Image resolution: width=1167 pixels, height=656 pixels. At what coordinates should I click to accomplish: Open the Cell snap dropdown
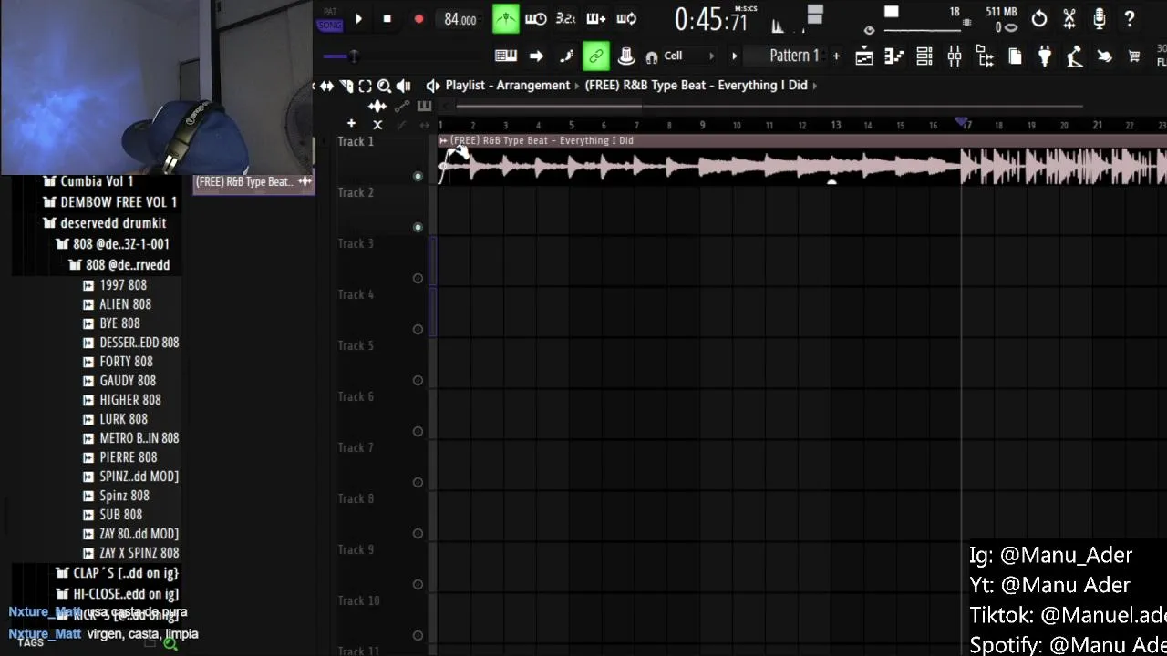point(688,56)
